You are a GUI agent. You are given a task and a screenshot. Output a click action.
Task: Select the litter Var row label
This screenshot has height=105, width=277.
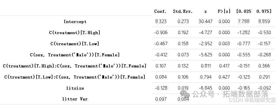coord(75,99)
